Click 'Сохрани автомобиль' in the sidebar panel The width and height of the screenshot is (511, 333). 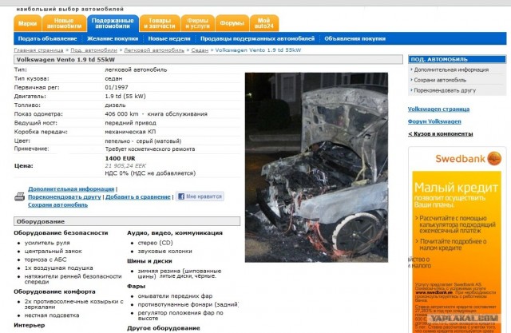440,80
